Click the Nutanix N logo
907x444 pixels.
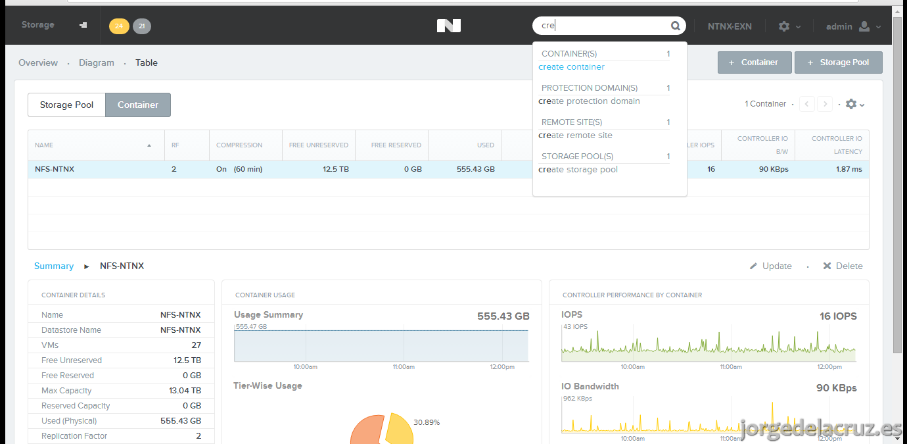(x=449, y=26)
